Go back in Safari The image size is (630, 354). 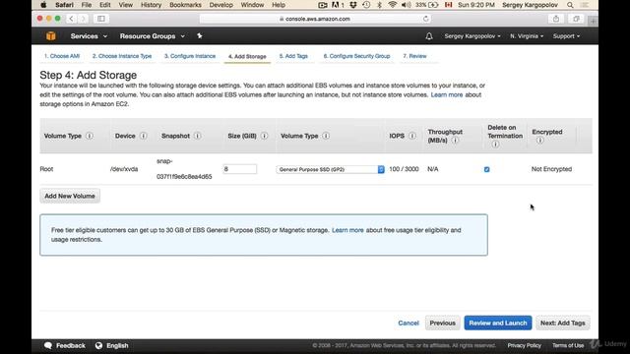pos(71,19)
